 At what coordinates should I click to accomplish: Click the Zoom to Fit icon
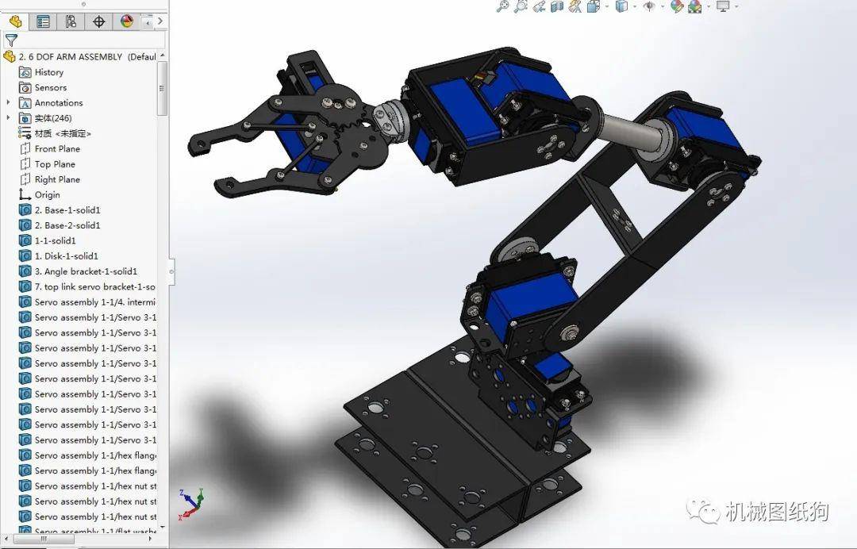coord(502,6)
